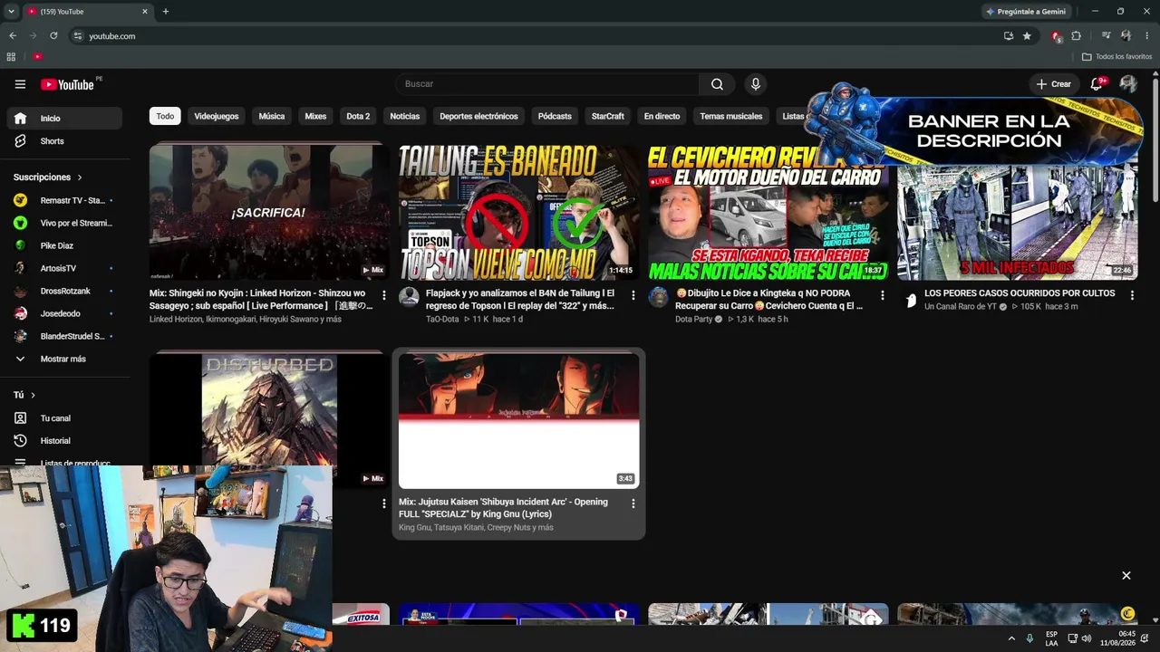Open ArtosisTV subscription
Image resolution: width=1160 pixels, height=652 pixels.
[64, 268]
